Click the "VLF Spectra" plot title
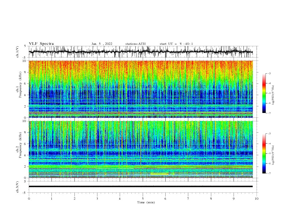The image size is (289, 223). [41, 44]
